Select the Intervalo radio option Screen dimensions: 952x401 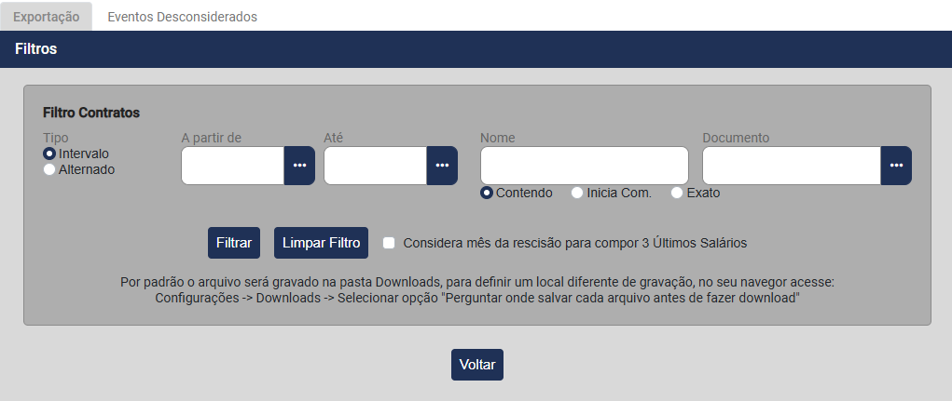coord(49,153)
